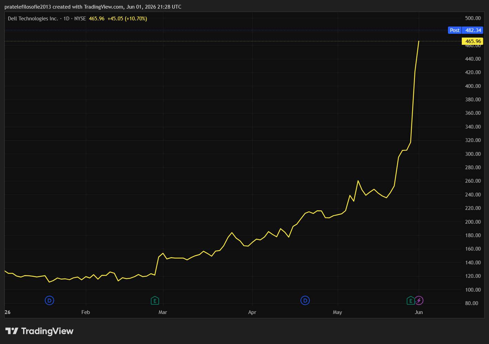Screen dimensions: 489x344
Task: Click the purple lightning event marker
Action: tap(419, 301)
